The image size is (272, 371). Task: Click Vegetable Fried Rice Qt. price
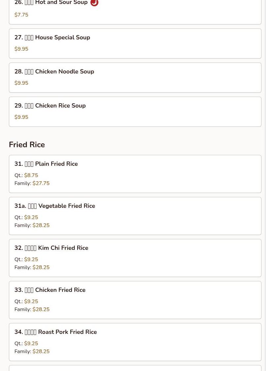(x=31, y=217)
